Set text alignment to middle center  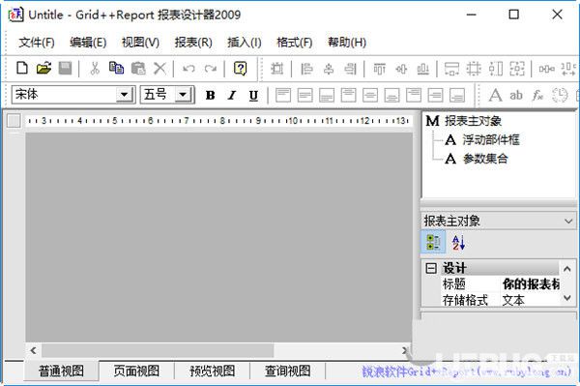coord(370,95)
